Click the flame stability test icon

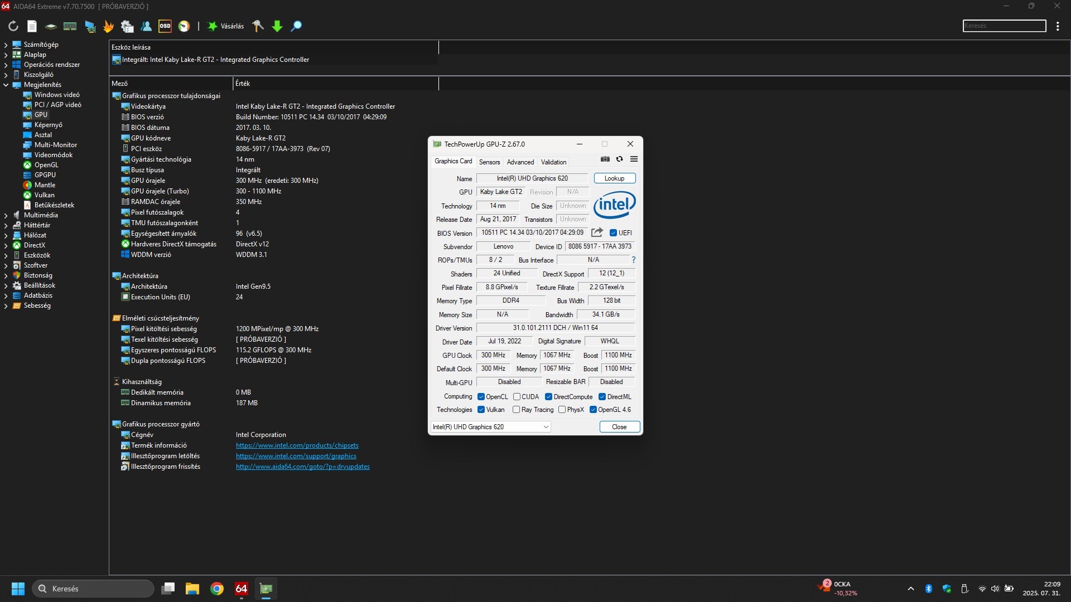click(x=108, y=26)
